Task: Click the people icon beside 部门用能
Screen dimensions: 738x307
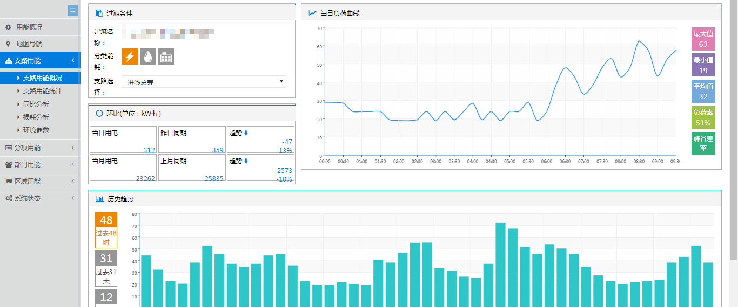Action: pyautogui.click(x=9, y=164)
